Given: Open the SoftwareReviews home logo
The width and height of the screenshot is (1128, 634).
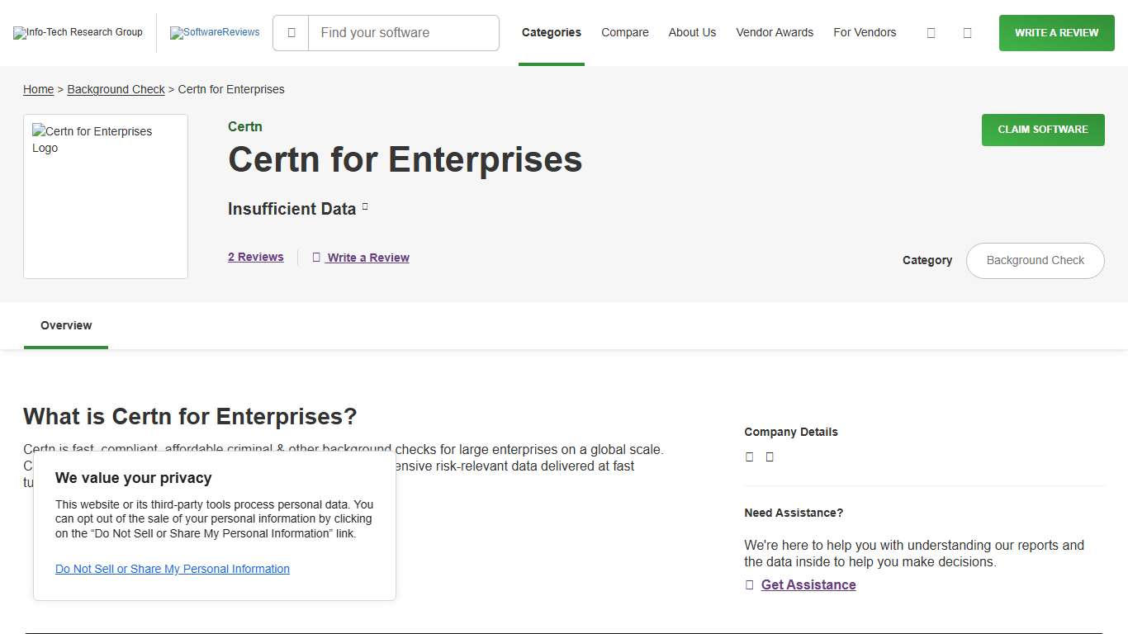Looking at the screenshot, I should point(215,32).
